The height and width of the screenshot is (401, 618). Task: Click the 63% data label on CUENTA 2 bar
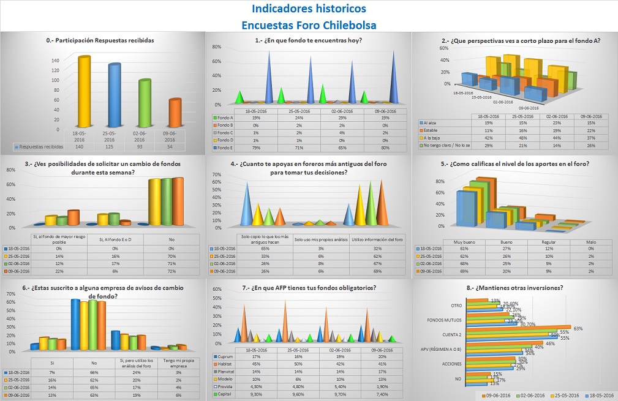click(578, 329)
